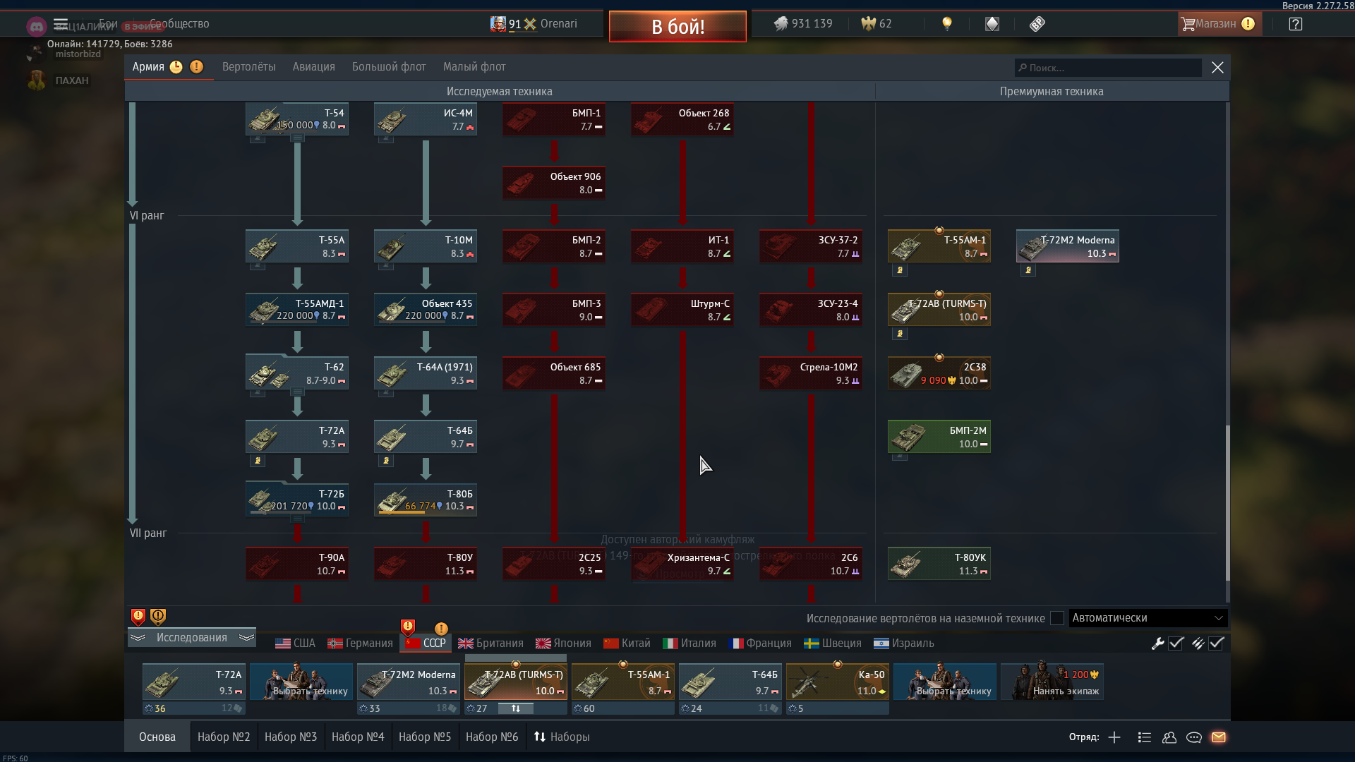This screenshot has width=1355, height=762.
Task: Click the В бой! battle button
Action: (x=677, y=27)
